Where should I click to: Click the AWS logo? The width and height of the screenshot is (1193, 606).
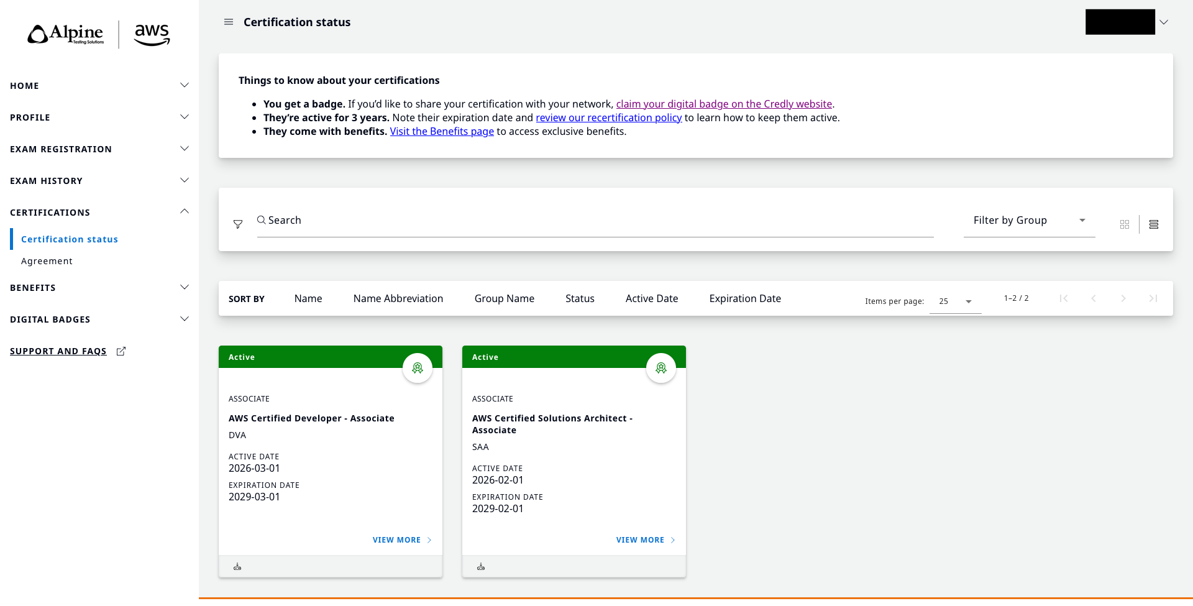152,35
